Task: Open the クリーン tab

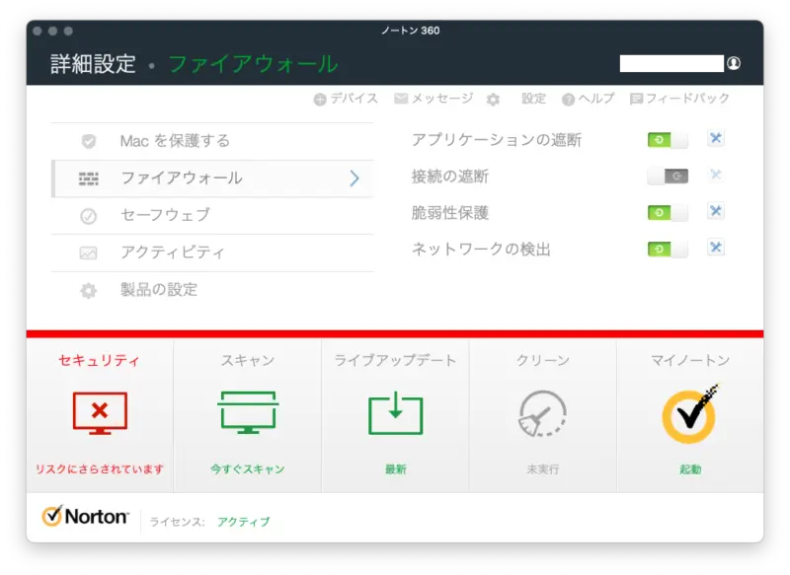Action: pyautogui.click(x=543, y=415)
